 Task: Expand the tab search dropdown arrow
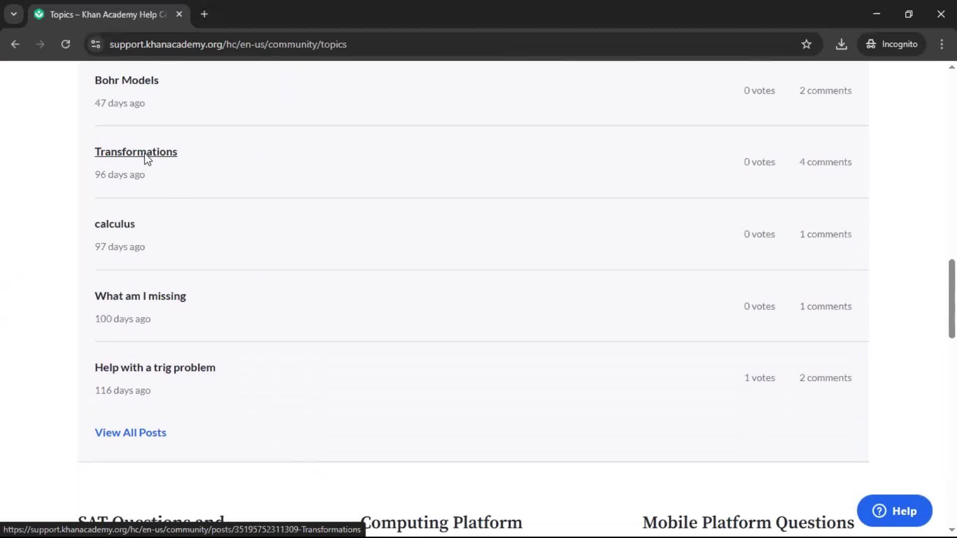(14, 14)
